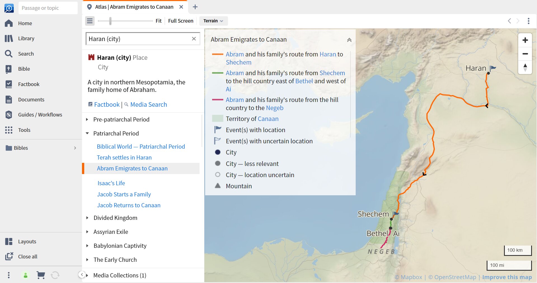The height and width of the screenshot is (283, 537).
Task: Open the Terah settles in Haran map
Action: pyautogui.click(x=124, y=157)
